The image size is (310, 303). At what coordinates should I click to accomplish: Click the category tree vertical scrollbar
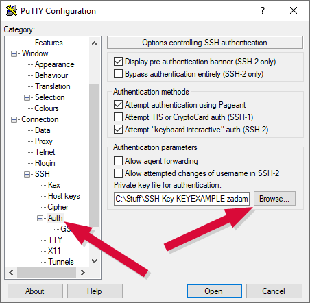pyautogui.click(x=94, y=156)
